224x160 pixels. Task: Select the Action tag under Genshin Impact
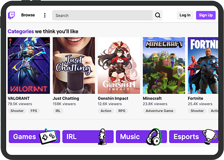click(x=106, y=111)
